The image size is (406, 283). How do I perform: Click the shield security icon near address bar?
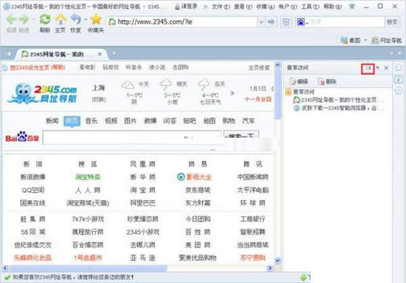coord(286,22)
